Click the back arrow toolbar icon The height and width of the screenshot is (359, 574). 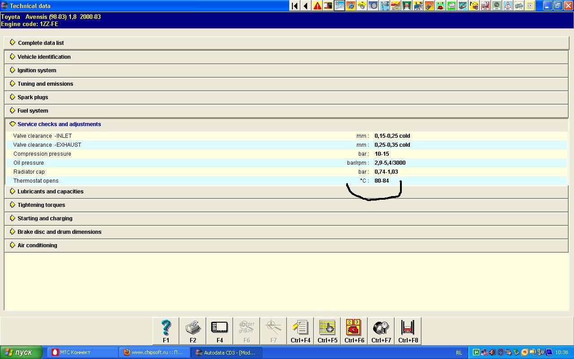(306, 6)
